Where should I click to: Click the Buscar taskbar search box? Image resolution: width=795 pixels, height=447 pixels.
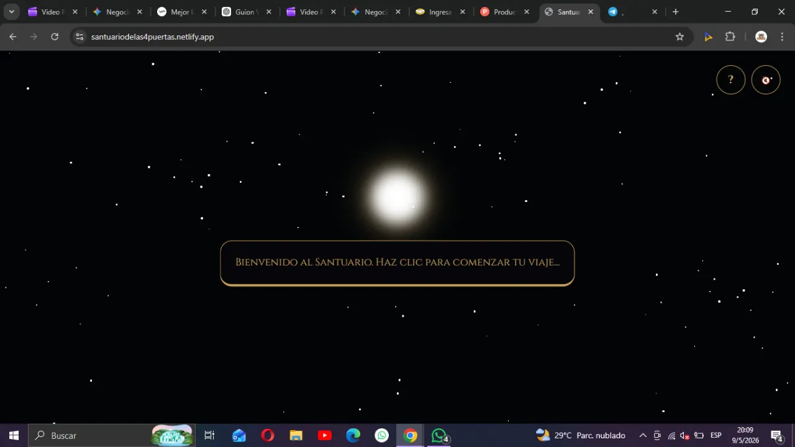click(112, 435)
